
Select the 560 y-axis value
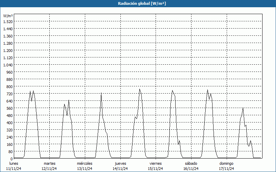pos(10,108)
